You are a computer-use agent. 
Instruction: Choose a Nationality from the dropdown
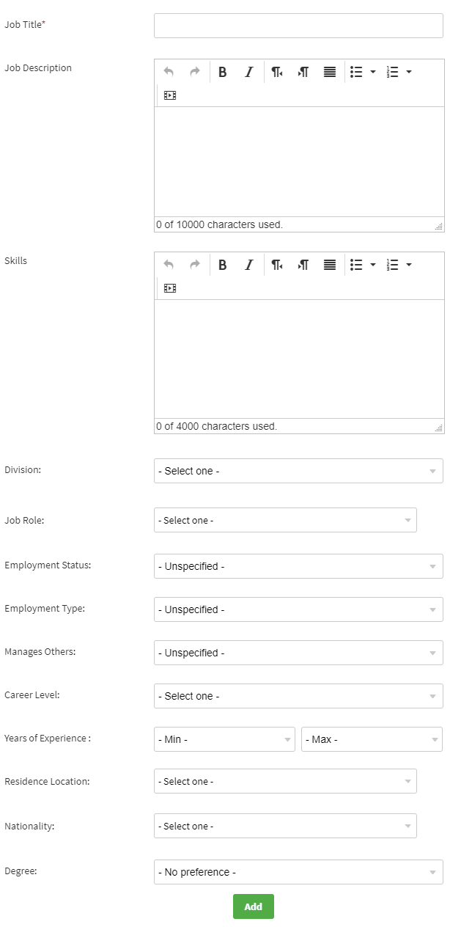point(285,826)
